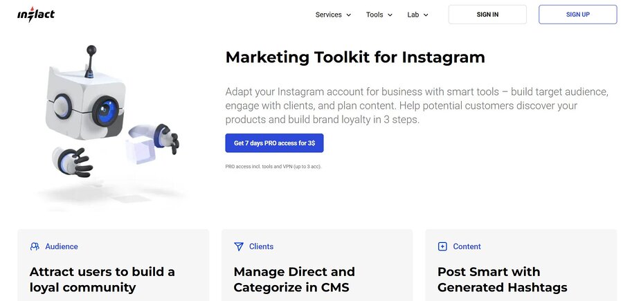
Task: Open the Clients category label
Action: click(x=261, y=246)
